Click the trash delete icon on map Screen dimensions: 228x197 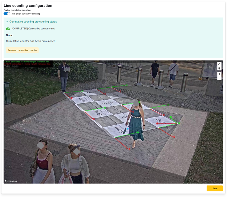(219, 68)
